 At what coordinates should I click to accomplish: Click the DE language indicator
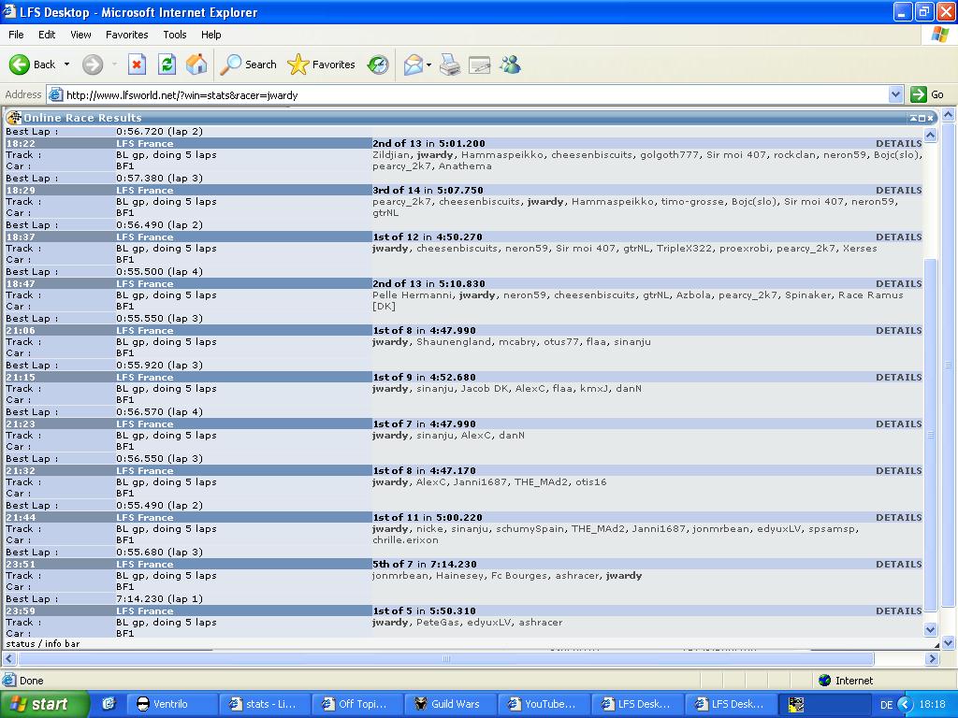pyautogui.click(x=886, y=705)
